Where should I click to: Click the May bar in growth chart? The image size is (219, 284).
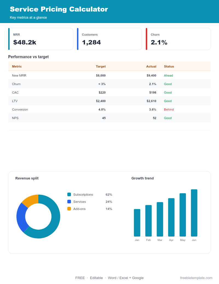coord(183,215)
